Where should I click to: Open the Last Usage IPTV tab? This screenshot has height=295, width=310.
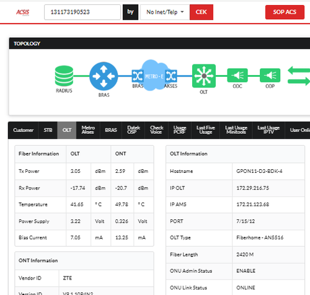point(268,130)
